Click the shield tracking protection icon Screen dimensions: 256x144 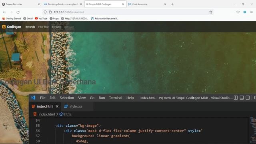click(x=45, y=12)
